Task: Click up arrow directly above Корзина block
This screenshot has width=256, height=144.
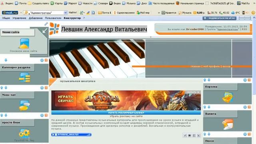Action: click(x=205, y=80)
